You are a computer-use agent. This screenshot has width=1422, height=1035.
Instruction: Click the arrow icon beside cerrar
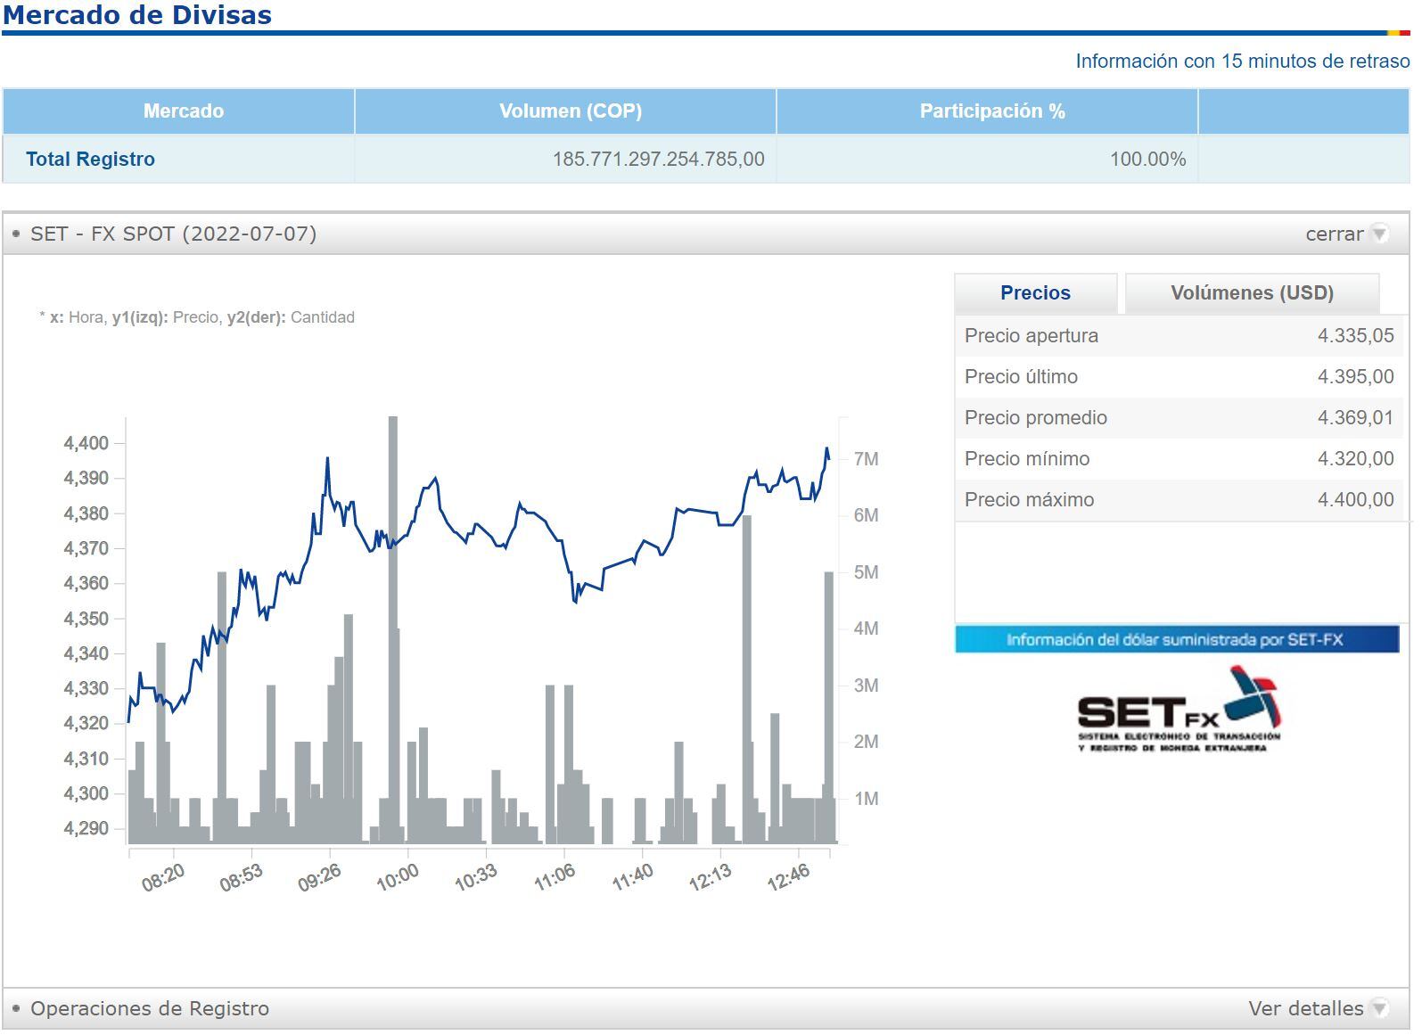click(x=1380, y=234)
